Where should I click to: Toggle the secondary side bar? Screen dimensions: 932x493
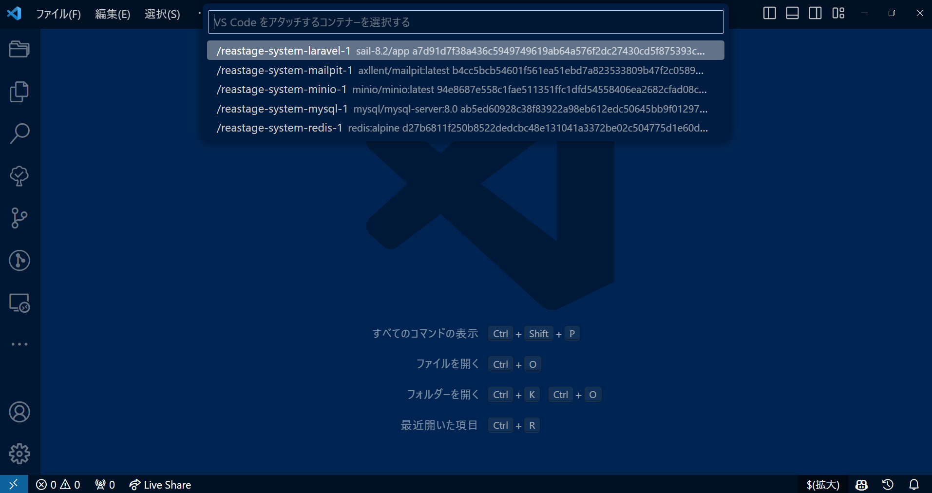pyautogui.click(x=815, y=13)
